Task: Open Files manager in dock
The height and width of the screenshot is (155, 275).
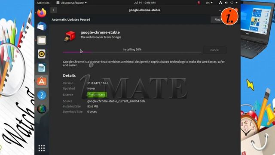Action: coord(42,40)
